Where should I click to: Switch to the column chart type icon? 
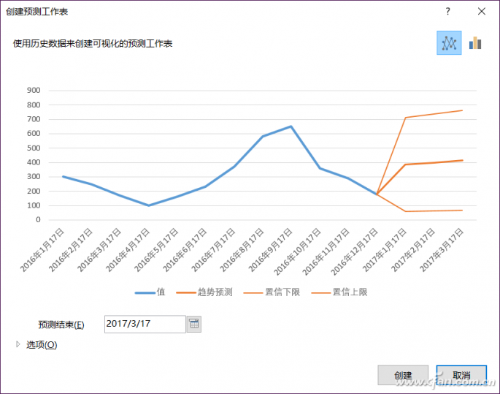[x=475, y=43]
